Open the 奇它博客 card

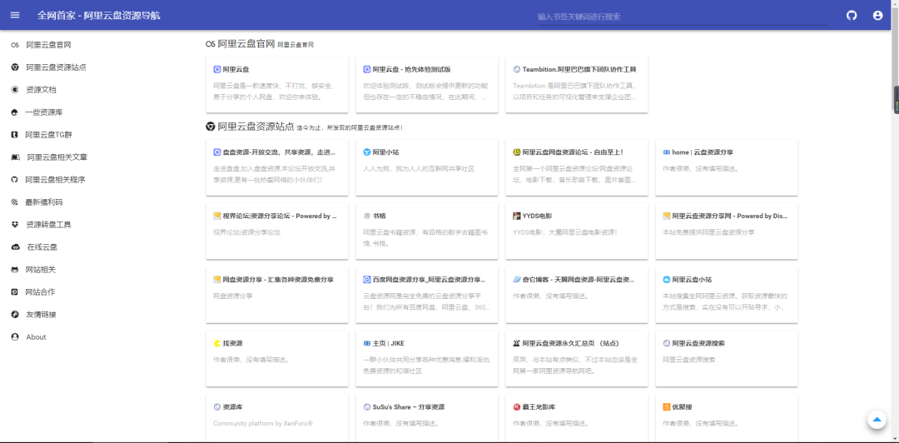(x=577, y=295)
